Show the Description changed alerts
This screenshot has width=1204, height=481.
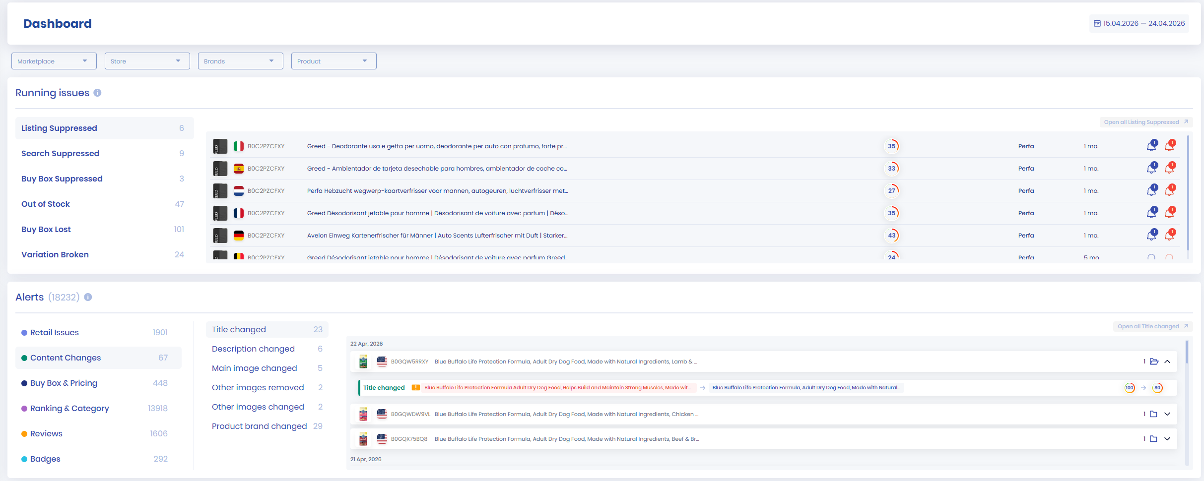click(x=253, y=349)
